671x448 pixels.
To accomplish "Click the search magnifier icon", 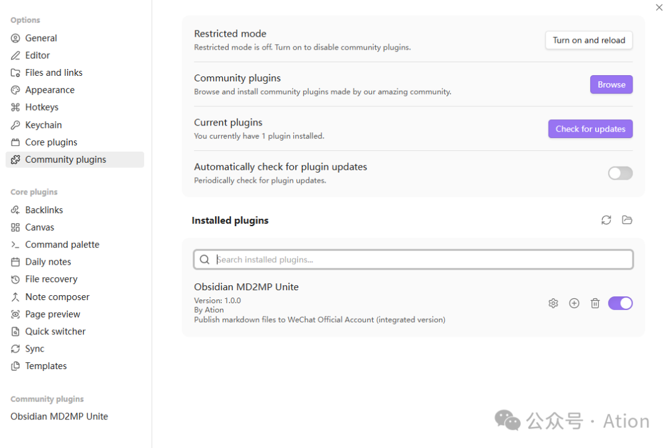I will (204, 260).
